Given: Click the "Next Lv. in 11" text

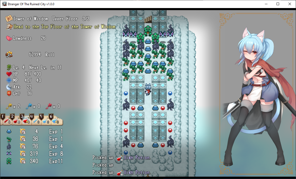Looking at the screenshot, I should tap(45, 68).
